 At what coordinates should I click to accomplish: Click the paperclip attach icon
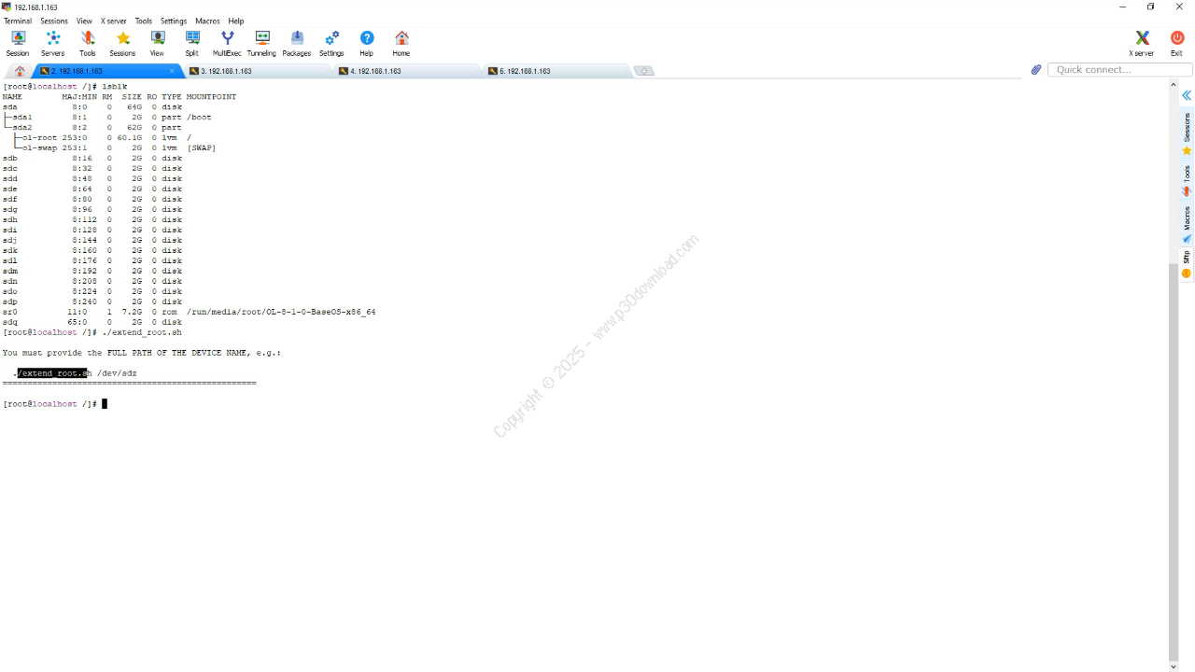[1036, 70]
